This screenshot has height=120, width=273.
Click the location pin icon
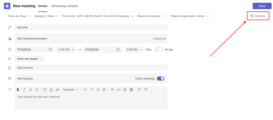(x=10, y=79)
